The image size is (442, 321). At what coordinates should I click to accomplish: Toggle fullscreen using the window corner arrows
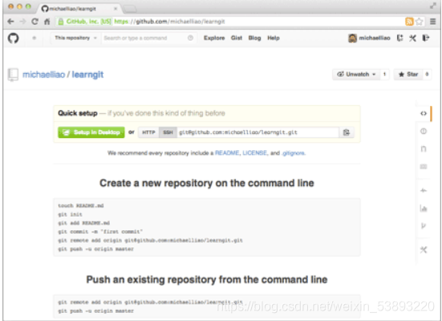[x=433, y=6]
